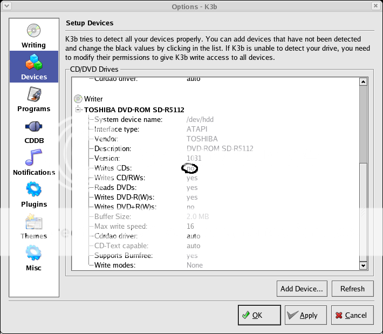Open the Misc settings section
Image resolution: width=383 pixels, height=334 pixels.
pos(33,258)
